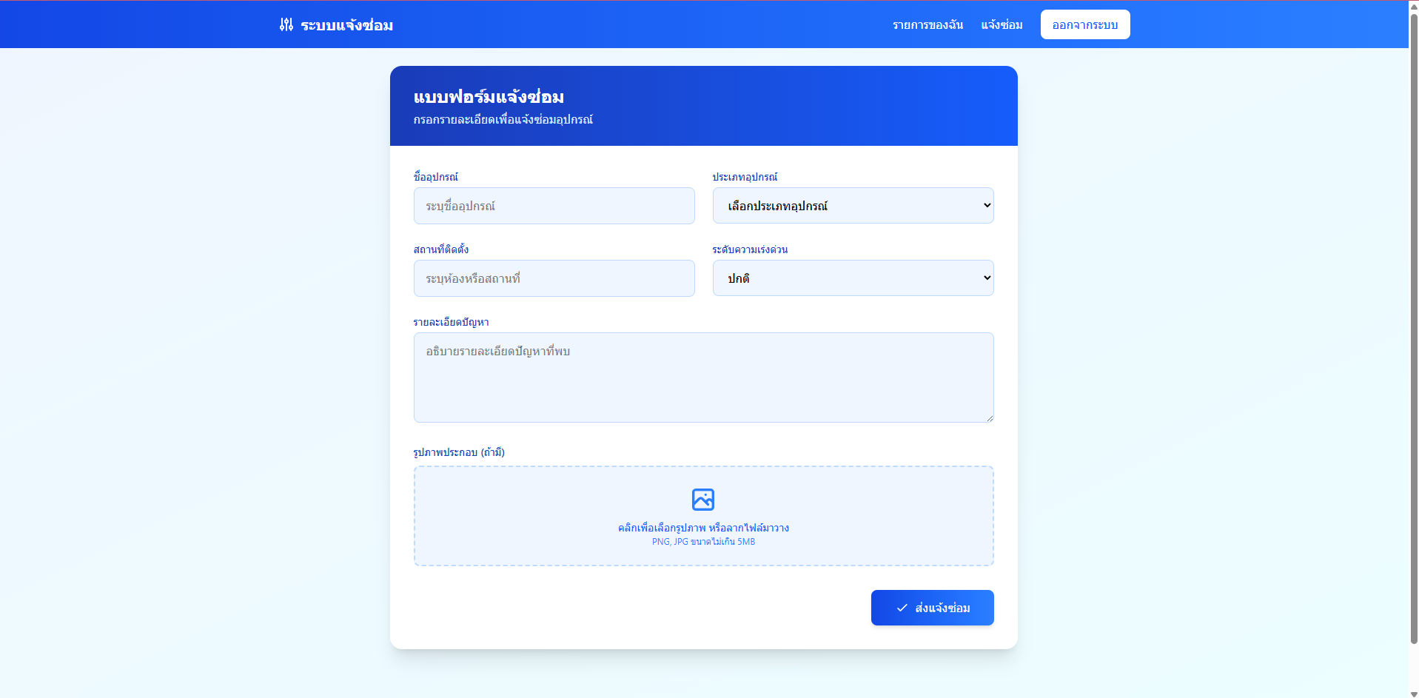Click the ออกจากระบบ logout button
Screen dimensions: 1419x698
point(1085,24)
